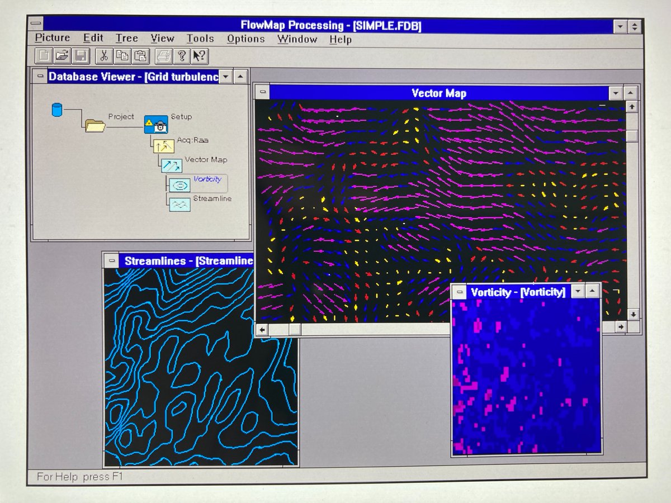Open the Tree menu
This screenshot has height=503, width=671.
pyautogui.click(x=127, y=39)
